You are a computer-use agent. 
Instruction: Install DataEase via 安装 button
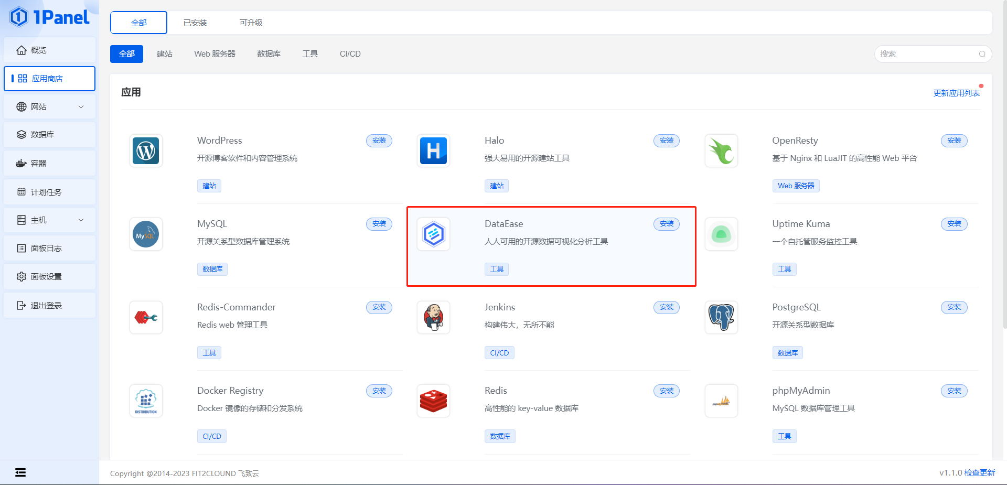tap(666, 224)
